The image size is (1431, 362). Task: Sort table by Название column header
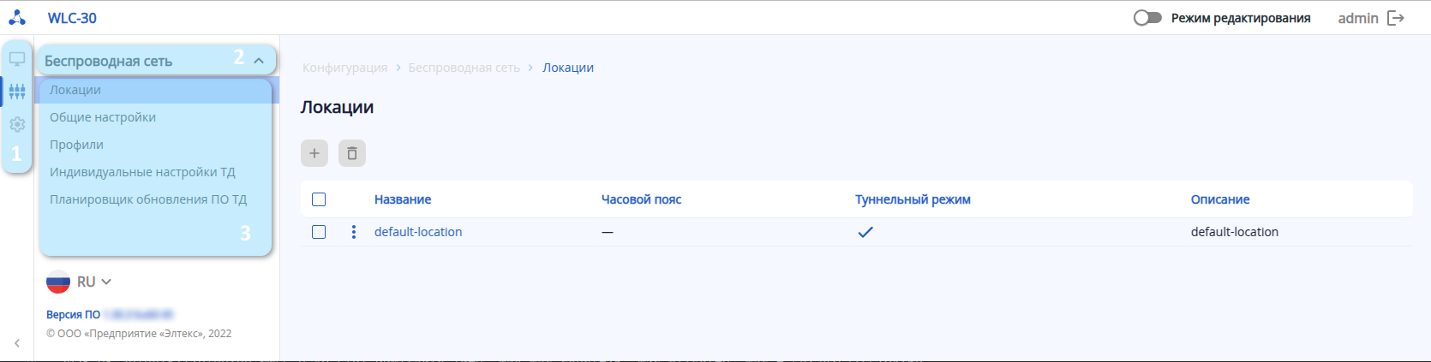tap(403, 199)
